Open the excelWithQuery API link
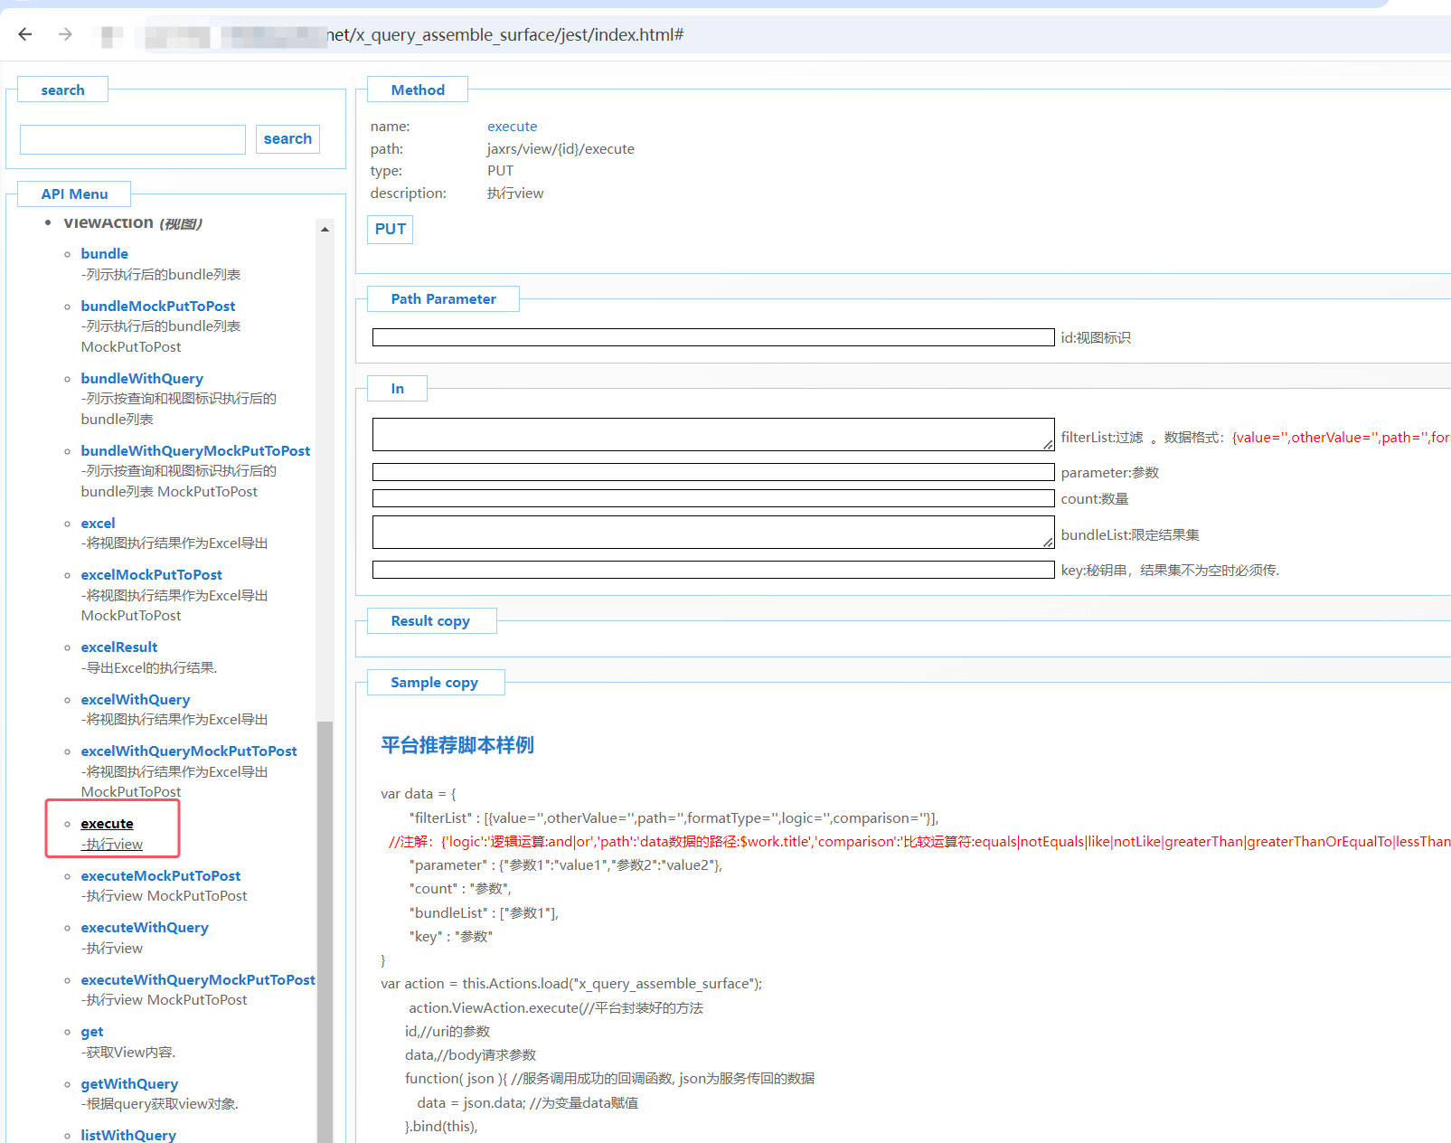 coord(136,700)
